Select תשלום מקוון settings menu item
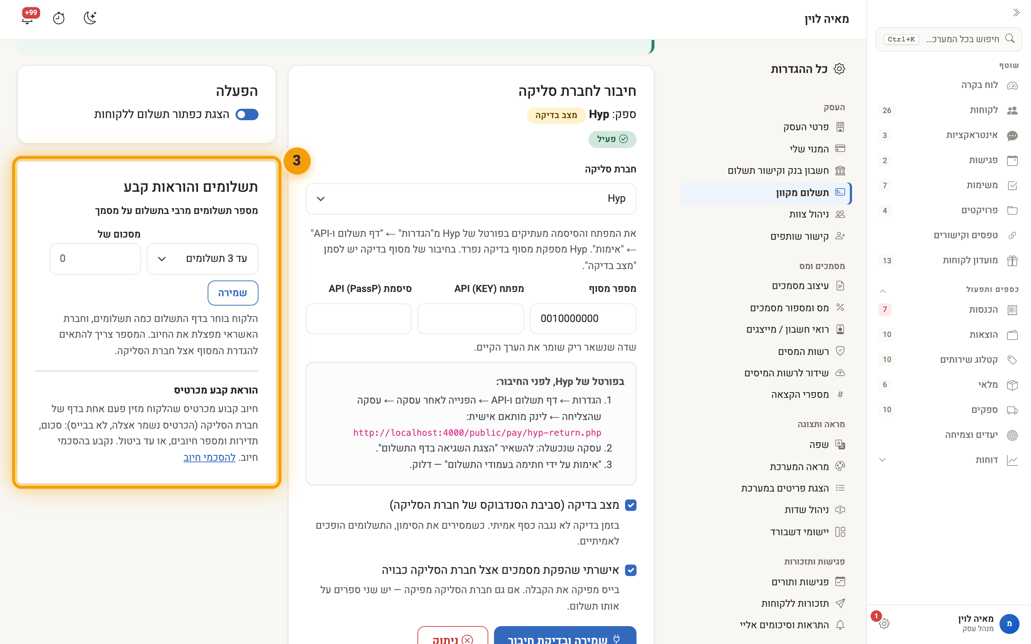This screenshot has height=644, width=1031. coord(766,193)
